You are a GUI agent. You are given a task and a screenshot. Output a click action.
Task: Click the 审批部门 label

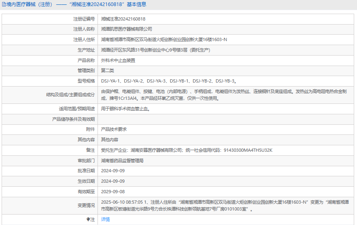coord(86,161)
